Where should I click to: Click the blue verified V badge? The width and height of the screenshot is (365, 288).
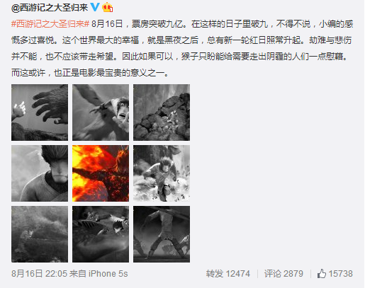(x=95, y=7)
